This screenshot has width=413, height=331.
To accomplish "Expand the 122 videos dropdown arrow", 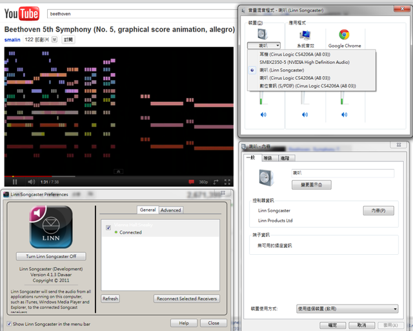I will tap(54, 39).
